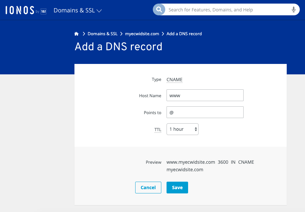Click the Add a DNS record breadcrumb

(184, 34)
